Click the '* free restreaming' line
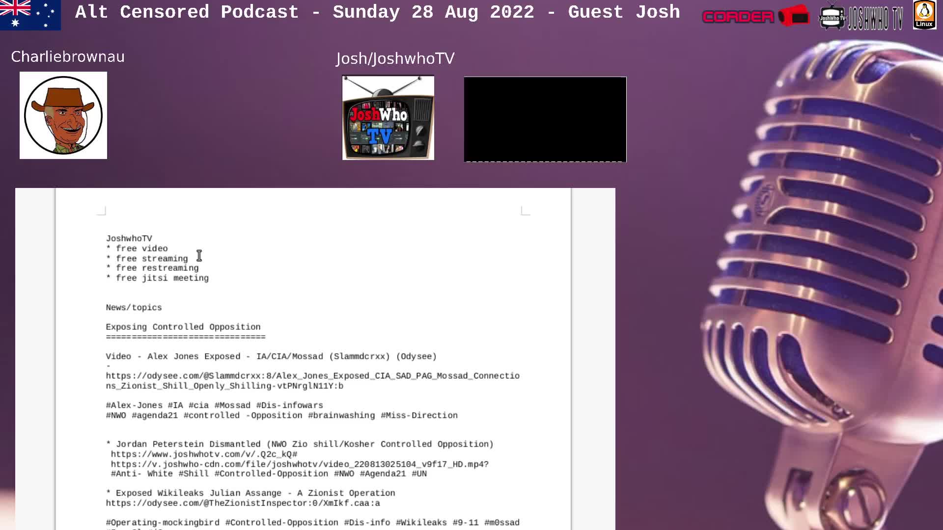Image resolution: width=943 pixels, height=530 pixels. click(x=152, y=268)
